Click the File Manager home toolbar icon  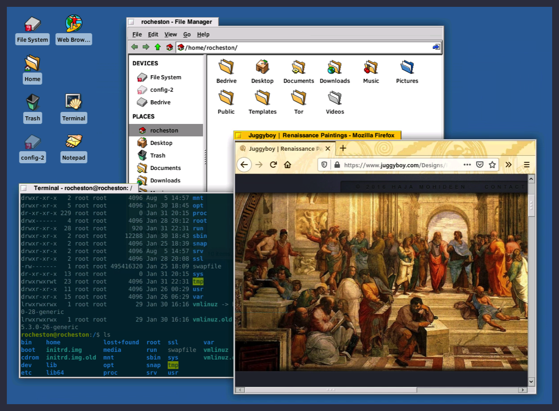(170, 47)
